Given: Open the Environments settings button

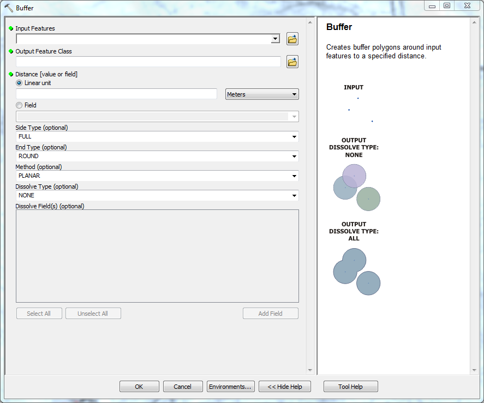Looking at the screenshot, I should 231,387.
